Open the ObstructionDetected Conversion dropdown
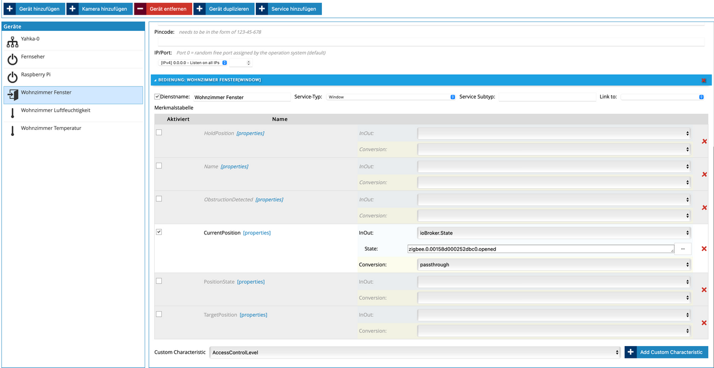The image size is (714, 368). coord(554,216)
